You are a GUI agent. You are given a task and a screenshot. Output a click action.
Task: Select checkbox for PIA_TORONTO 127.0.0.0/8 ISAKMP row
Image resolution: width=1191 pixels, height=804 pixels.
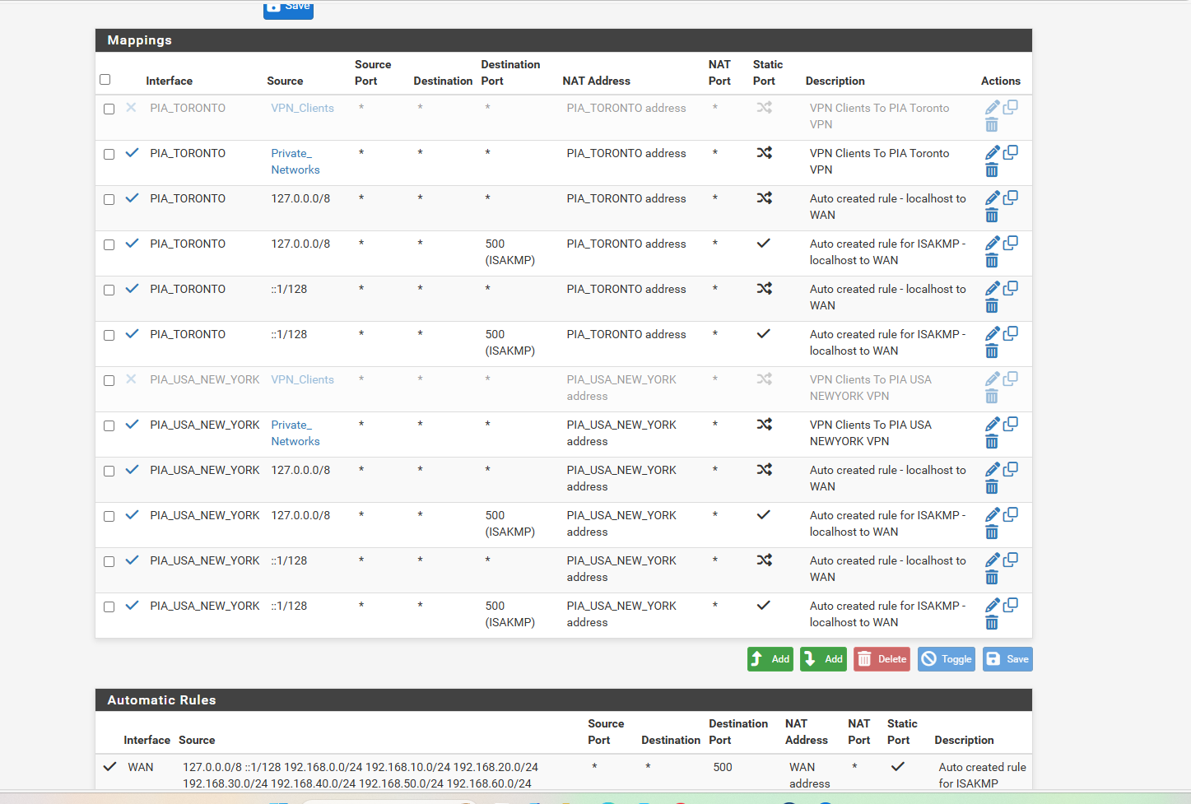(x=109, y=244)
